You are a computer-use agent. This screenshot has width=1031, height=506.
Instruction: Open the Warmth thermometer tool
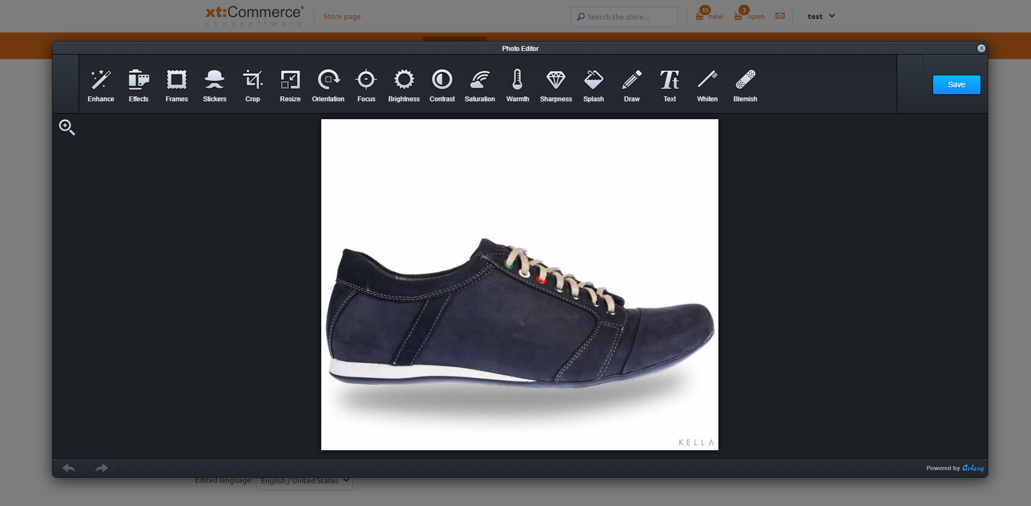[x=517, y=86]
